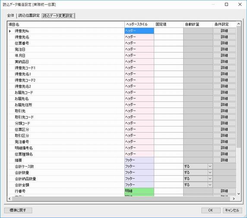Click left arrow of horizontal scrollbar

tap(9, 199)
